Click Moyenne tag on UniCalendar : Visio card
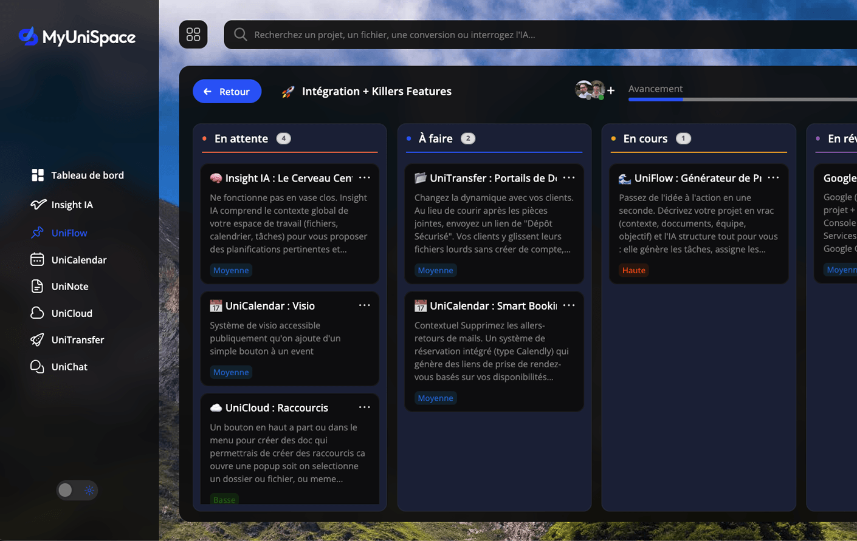 tap(231, 372)
